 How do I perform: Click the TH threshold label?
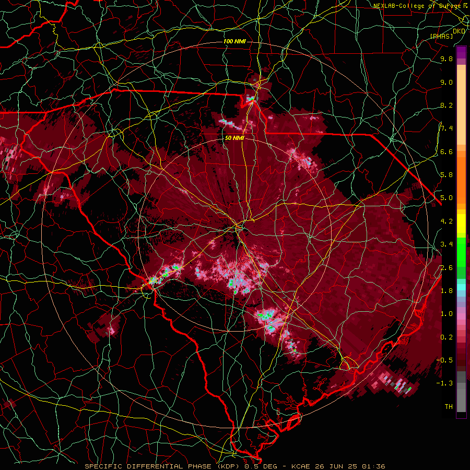(x=449, y=406)
